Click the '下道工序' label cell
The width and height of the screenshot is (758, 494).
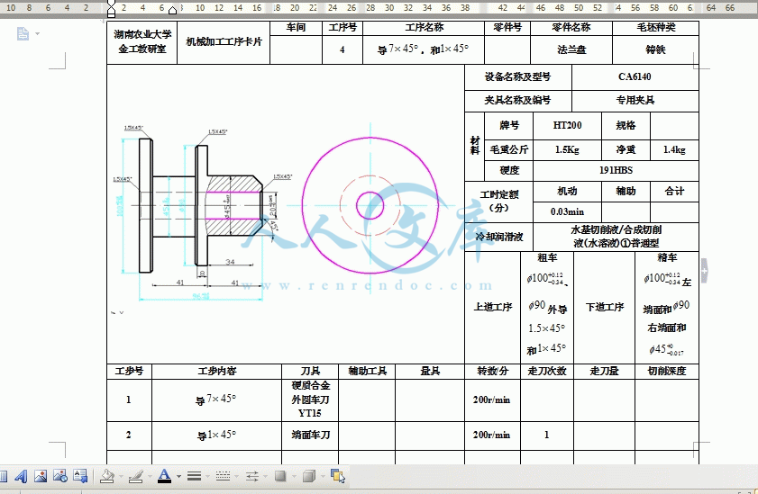click(x=604, y=308)
